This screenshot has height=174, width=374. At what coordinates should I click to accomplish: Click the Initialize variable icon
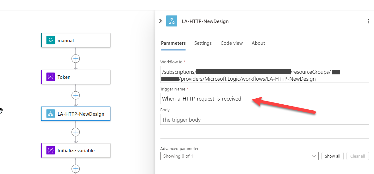[x=51, y=150]
